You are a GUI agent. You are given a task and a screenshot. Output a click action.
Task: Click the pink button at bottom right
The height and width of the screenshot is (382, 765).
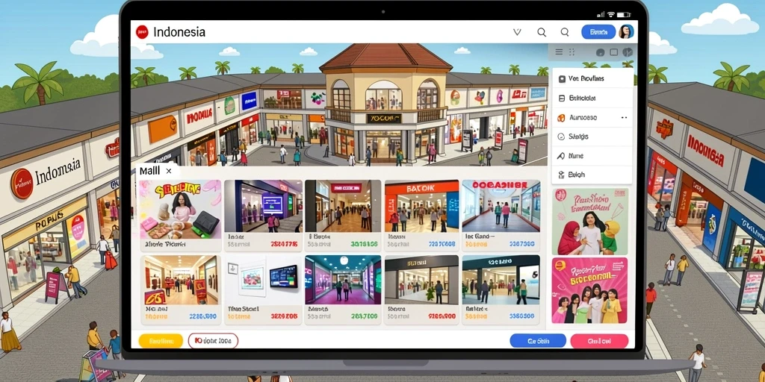tap(599, 341)
